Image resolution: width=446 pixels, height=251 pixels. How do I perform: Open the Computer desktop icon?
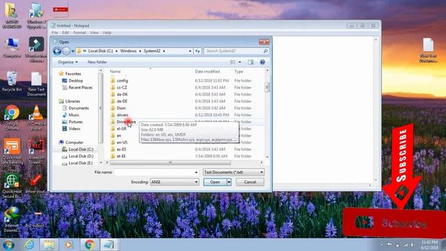[12, 48]
